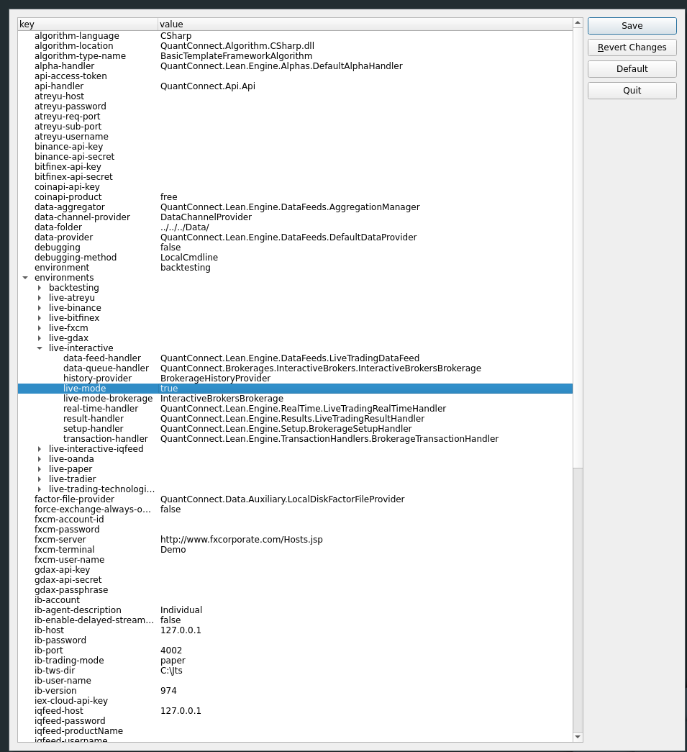Expand the live-tradier node
Image resolution: width=687 pixels, height=752 pixels.
pos(40,479)
